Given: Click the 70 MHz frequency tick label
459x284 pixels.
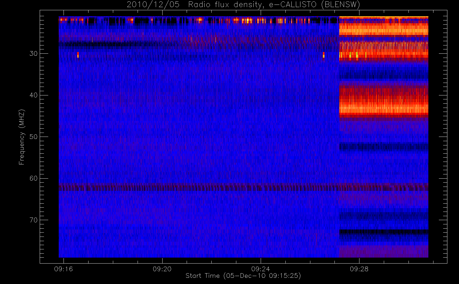Looking at the screenshot, I should [x=33, y=220].
